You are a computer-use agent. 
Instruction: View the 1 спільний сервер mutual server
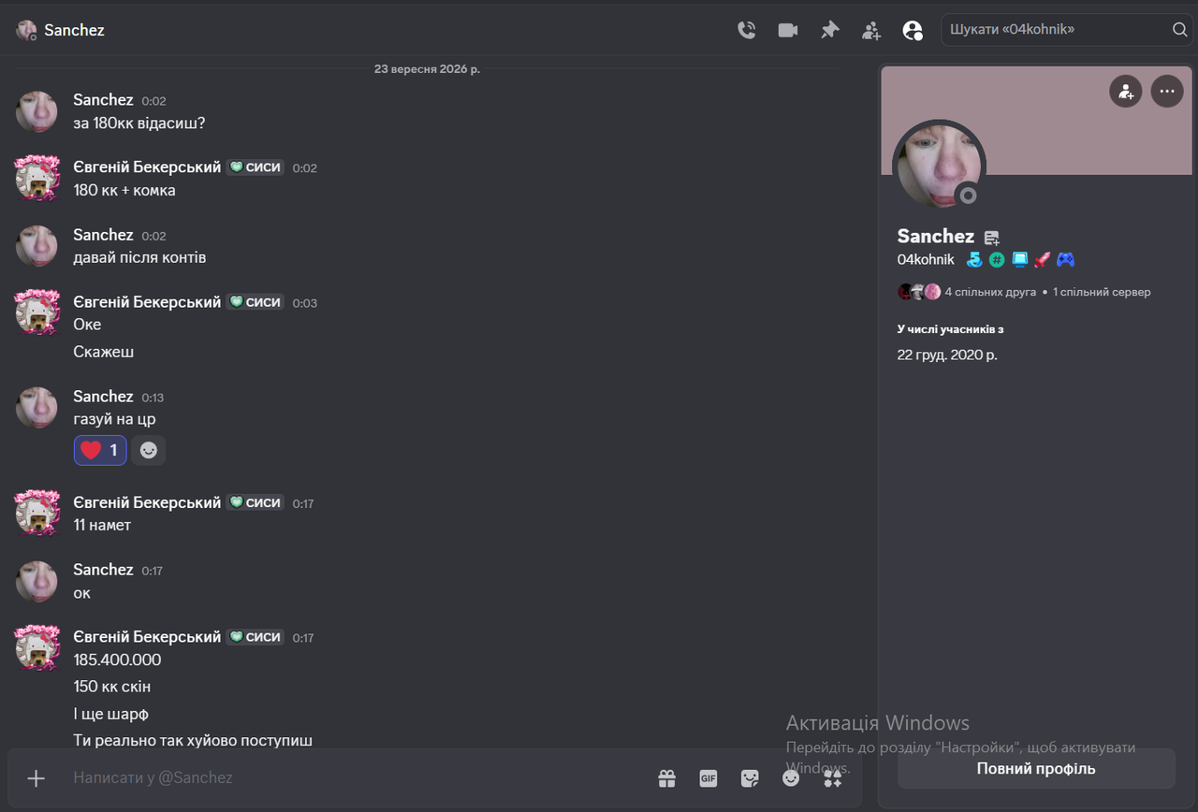[1102, 292]
